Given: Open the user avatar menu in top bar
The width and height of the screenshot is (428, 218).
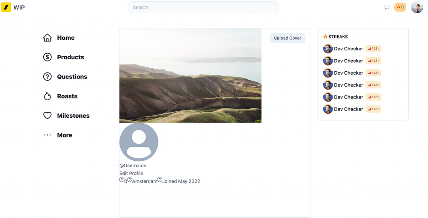Looking at the screenshot, I should tap(417, 7).
